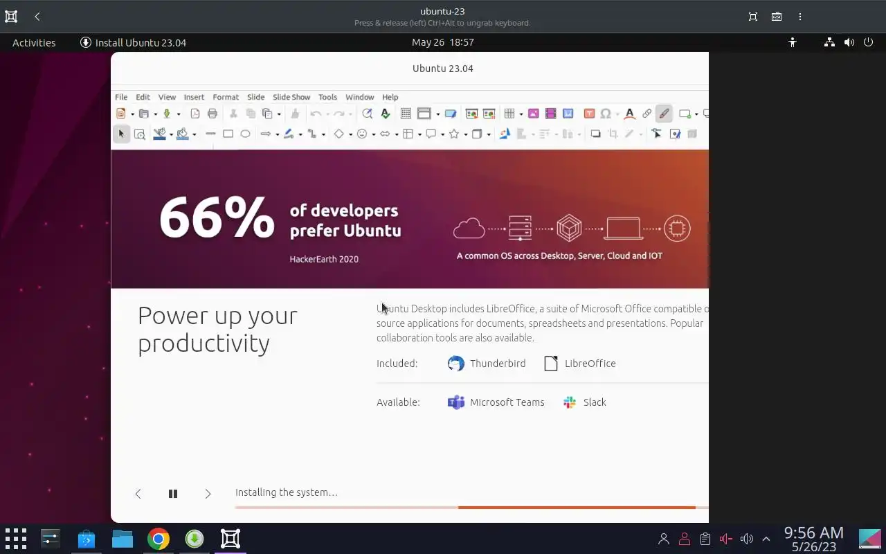Screen dimensions: 886x554
Task: Select the Ellipse shape tool
Action: 245,134
